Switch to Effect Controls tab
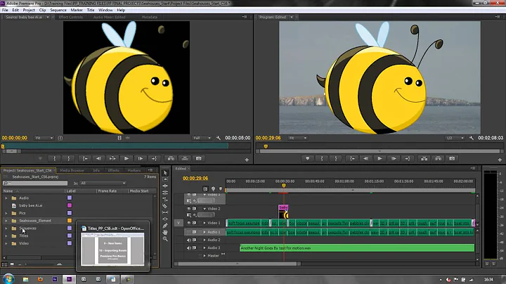The image size is (506, 284). [71, 17]
